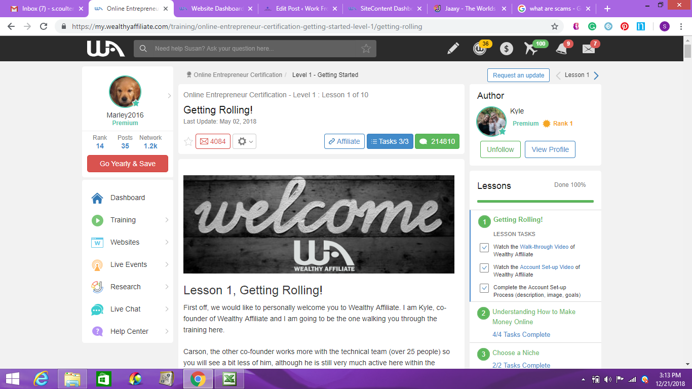692x389 pixels.
Task: Open File Explorer from the taskbar
Action: [72, 379]
